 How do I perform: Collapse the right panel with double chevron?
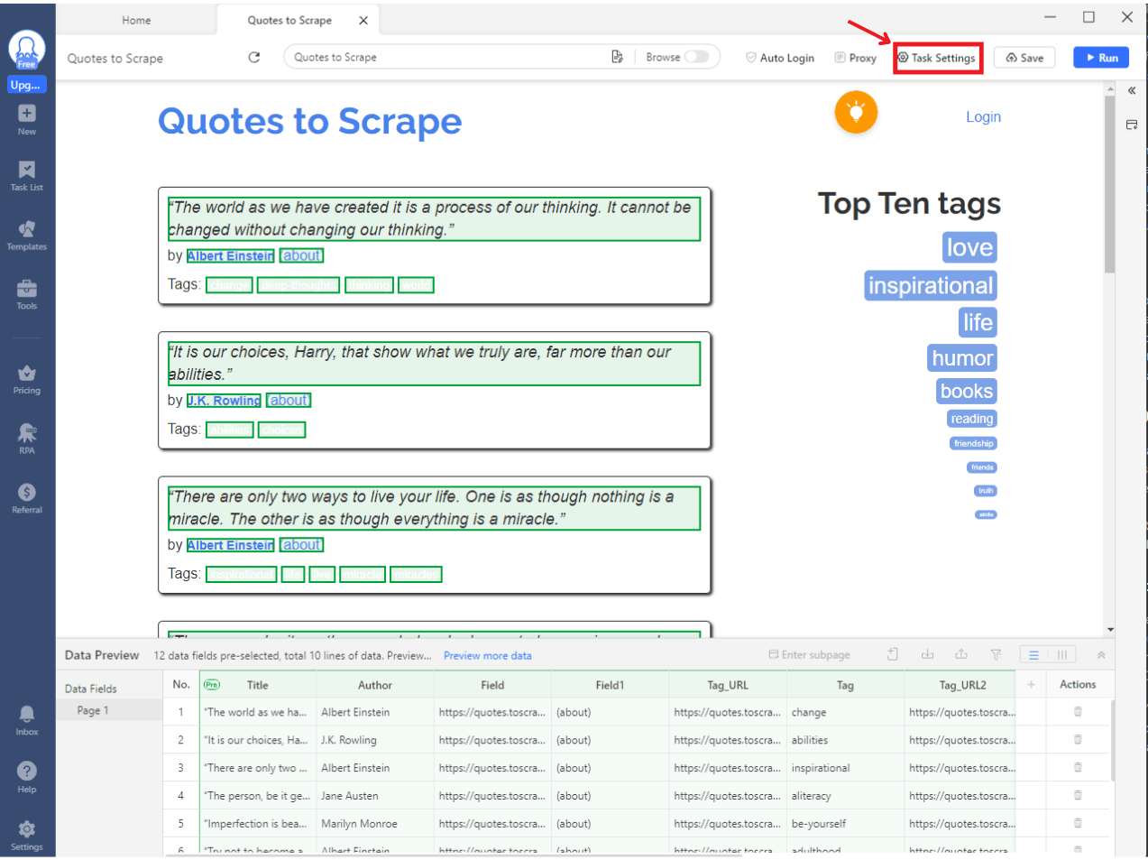click(x=1132, y=91)
